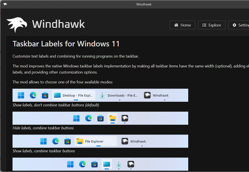Viewport: 249px width, 172px height.
Task: Click the Downloads arrow icon in fourth preview
Action: click(x=119, y=164)
